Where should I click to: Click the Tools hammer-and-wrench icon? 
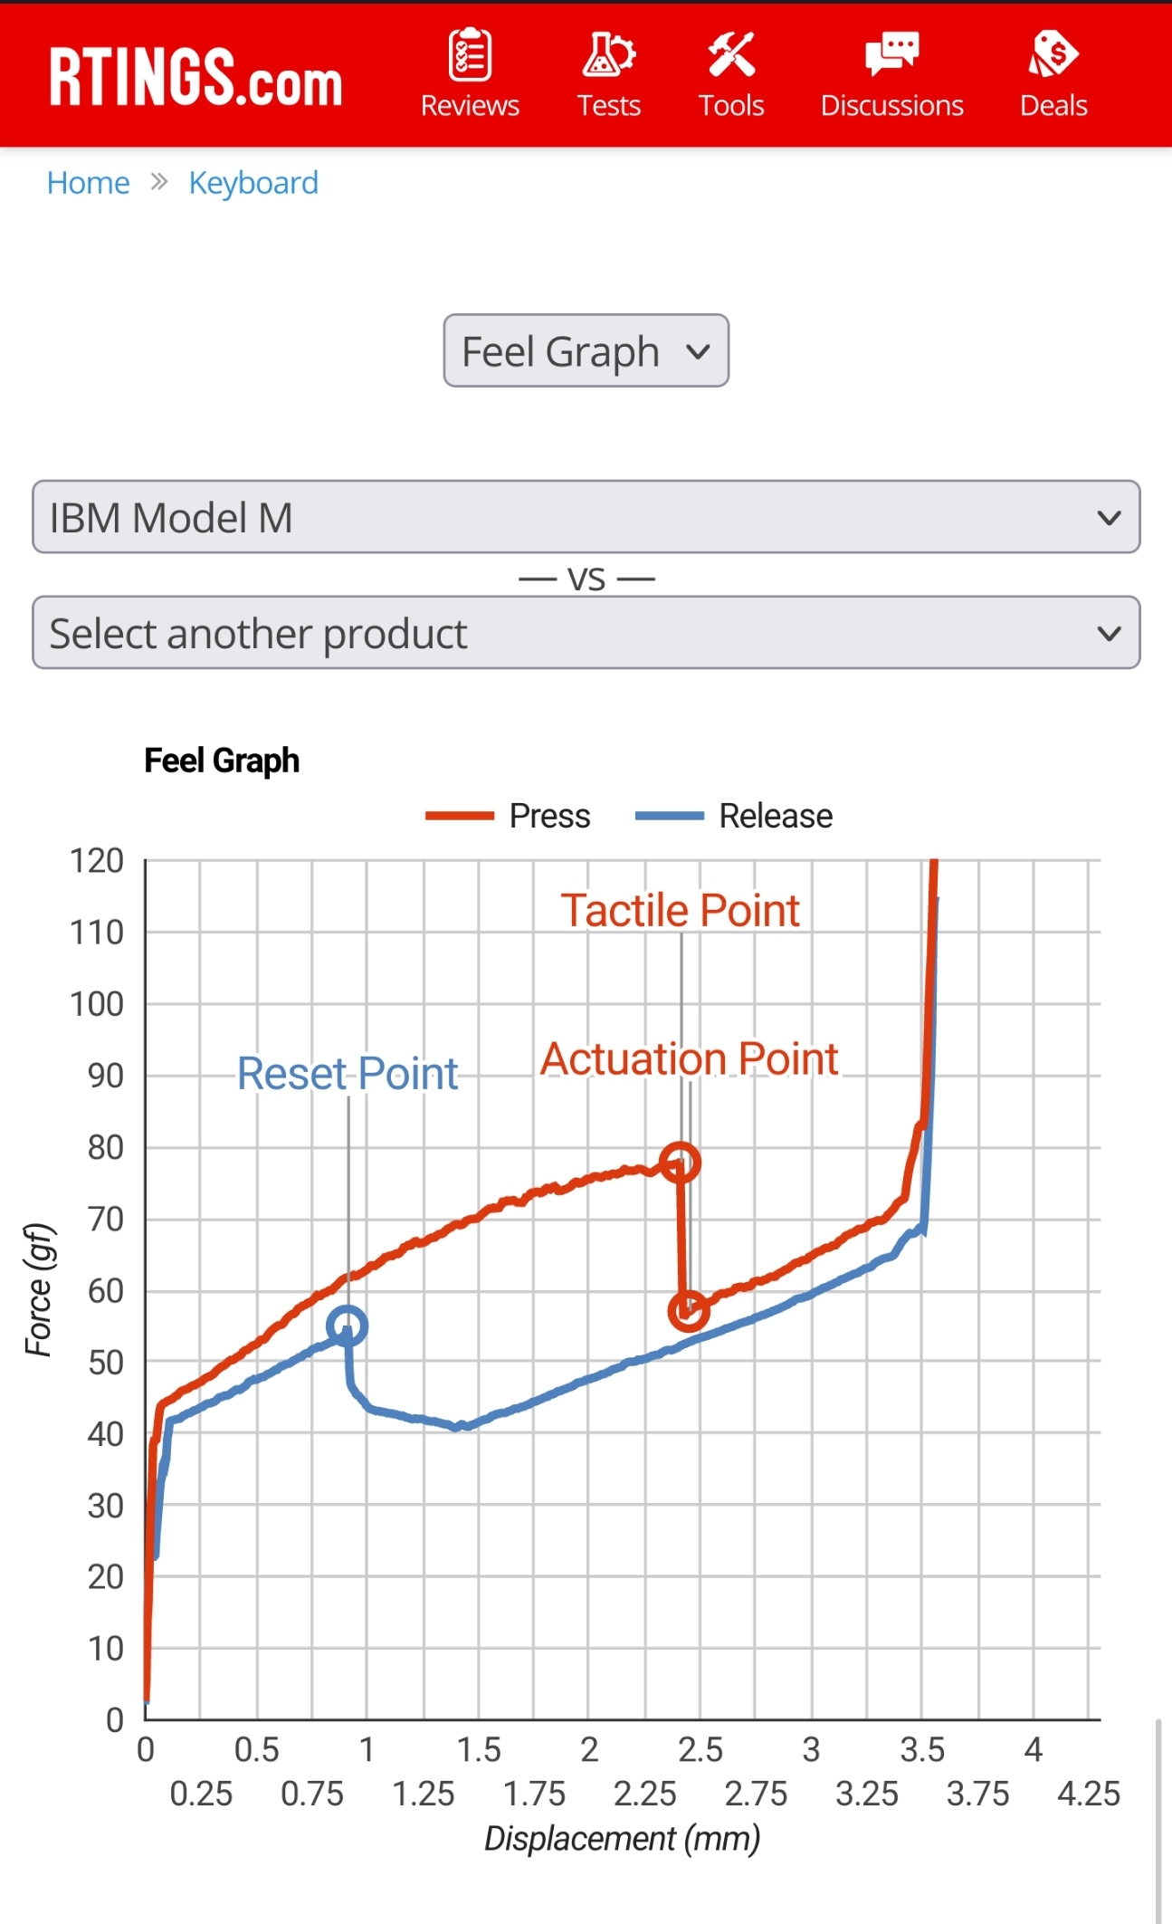(x=731, y=56)
